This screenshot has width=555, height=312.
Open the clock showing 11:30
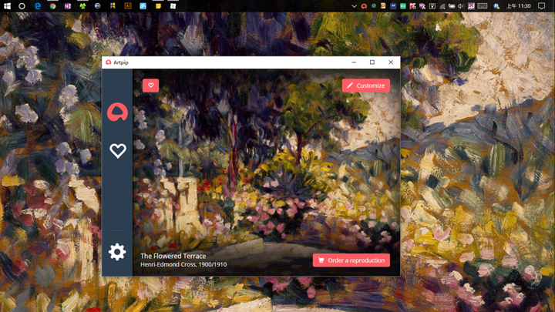pyautogui.click(x=519, y=6)
